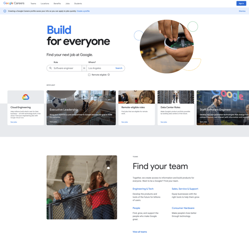Dismiss the profile info banner
The height and width of the screenshot is (251, 249).
click(242, 11)
